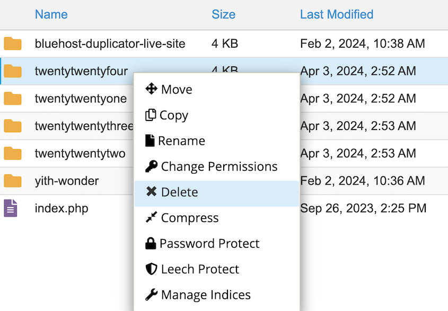Click the twentytwentyfour date Apr 3, 2:52 AM
448x311 pixels.
click(358, 71)
